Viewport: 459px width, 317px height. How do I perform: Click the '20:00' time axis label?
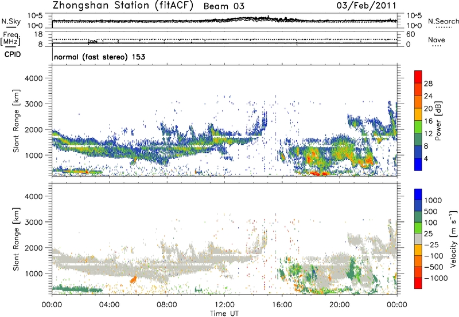click(x=340, y=305)
